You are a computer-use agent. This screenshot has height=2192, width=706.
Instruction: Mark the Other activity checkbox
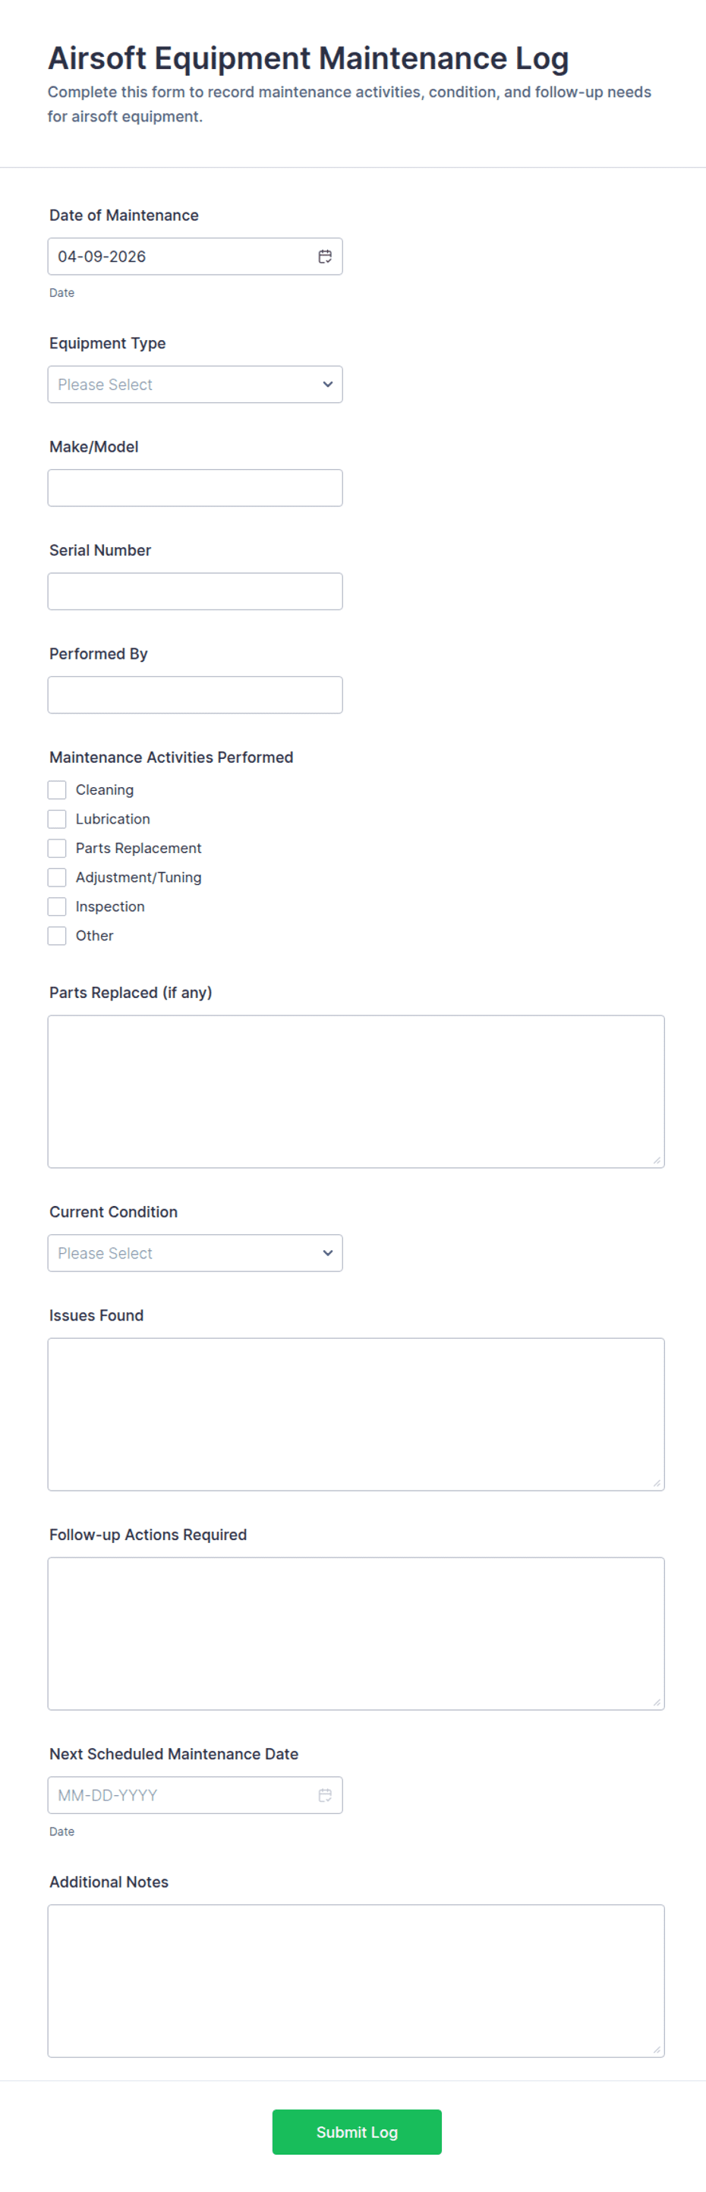point(57,935)
